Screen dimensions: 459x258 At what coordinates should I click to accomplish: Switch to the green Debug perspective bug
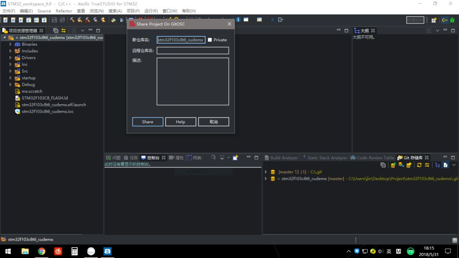(x=452, y=20)
